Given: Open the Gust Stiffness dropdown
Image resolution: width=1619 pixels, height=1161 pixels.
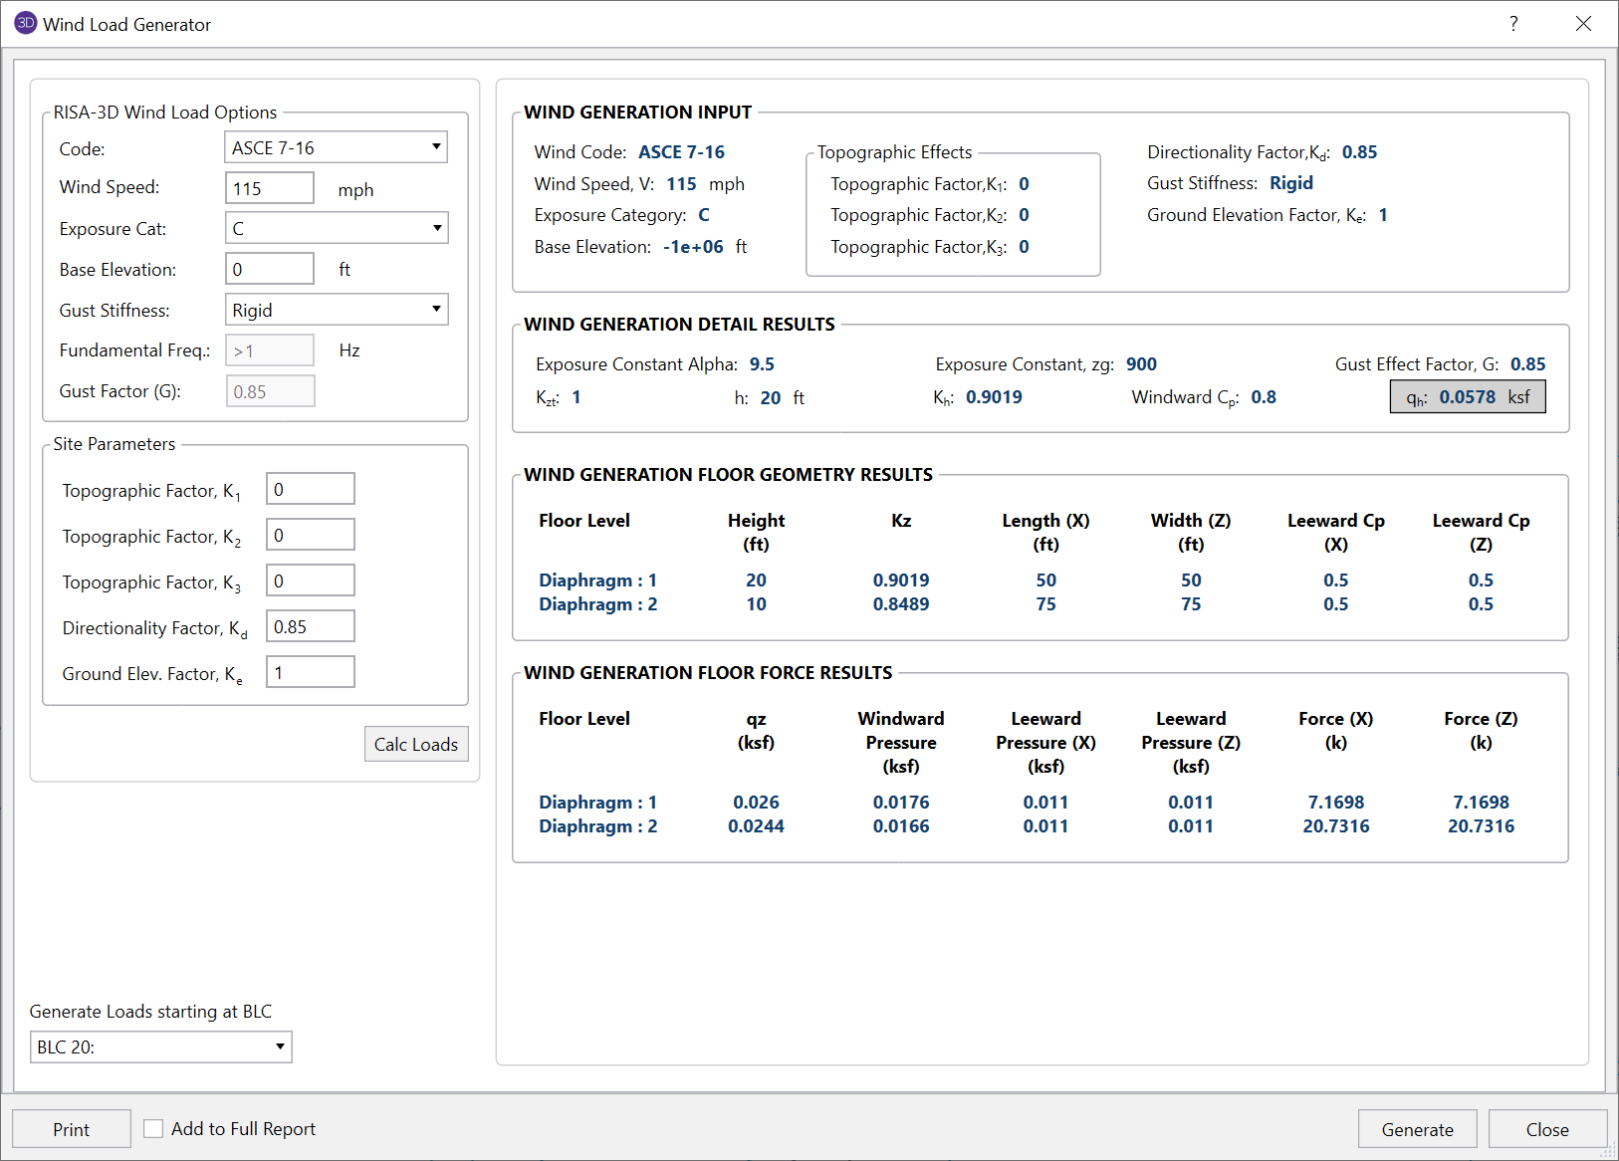Looking at the screenshot, I should 336,310.
